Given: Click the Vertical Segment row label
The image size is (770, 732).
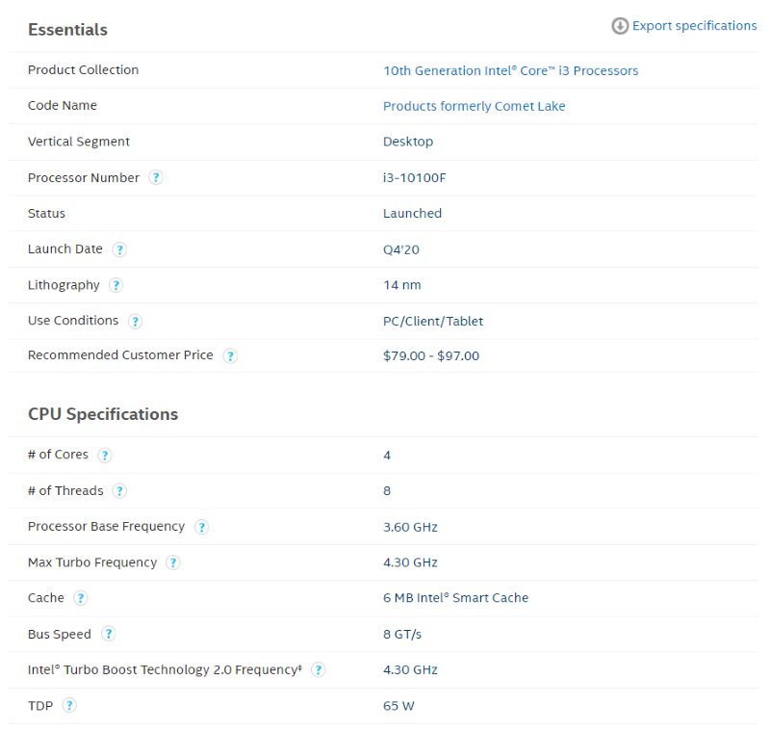Looking at the screenshot, I should pyautogui.click(x=79, y=142).
